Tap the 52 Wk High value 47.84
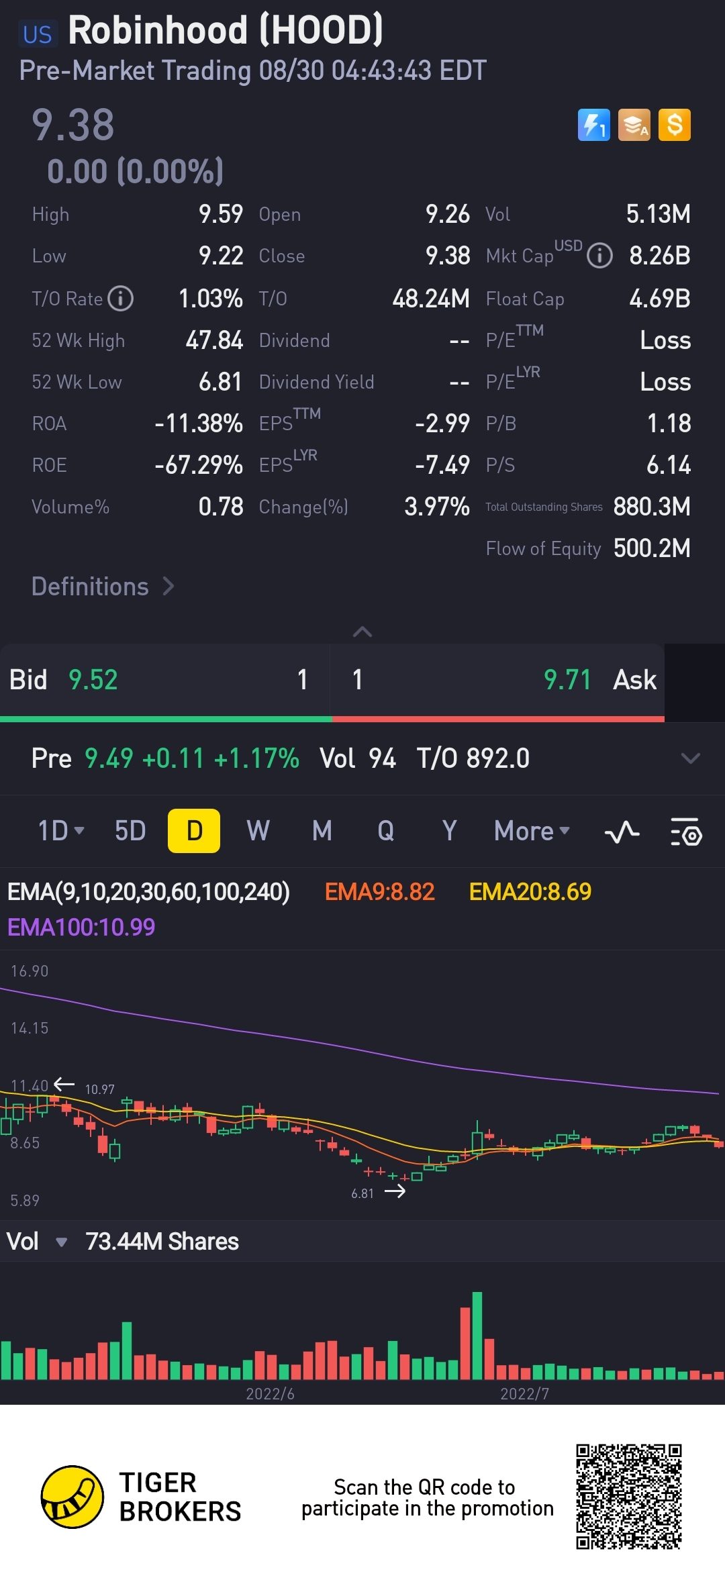The height and width of the screenshot is (1590, 725). click(x=214, y=340)
